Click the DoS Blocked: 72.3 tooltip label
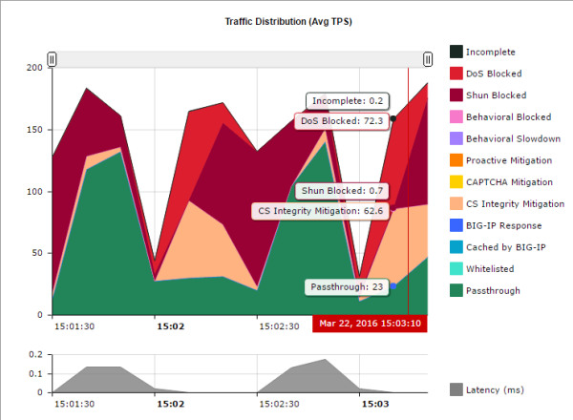The image size is (573, 420). coord(342,121)
